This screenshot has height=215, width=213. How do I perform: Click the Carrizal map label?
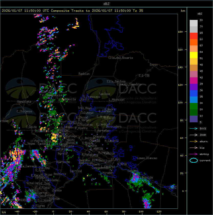76,171
